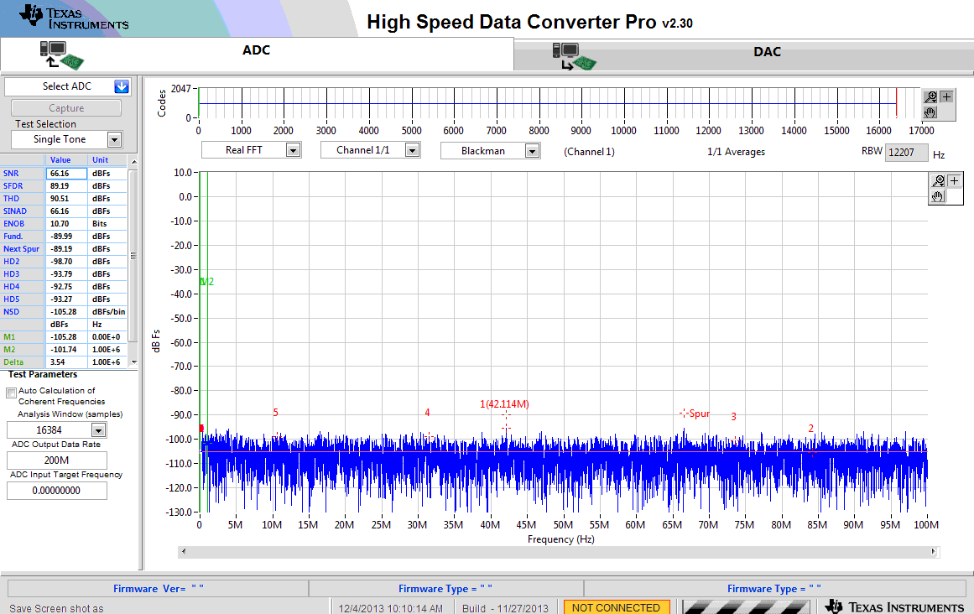Click Save Screen shot as
The height and width of the screenshot is (614, 974).
[56, 608]
